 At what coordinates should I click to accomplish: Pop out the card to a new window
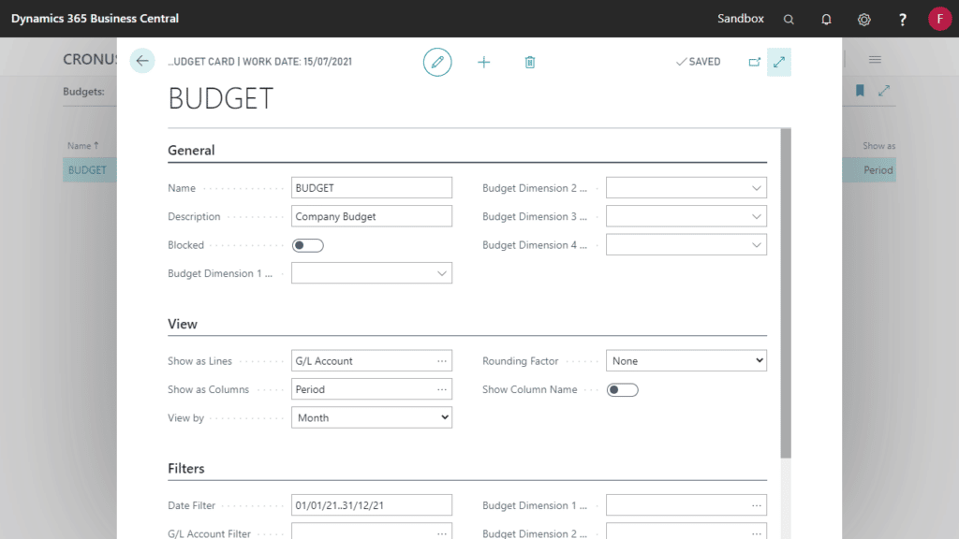point(755,61)
